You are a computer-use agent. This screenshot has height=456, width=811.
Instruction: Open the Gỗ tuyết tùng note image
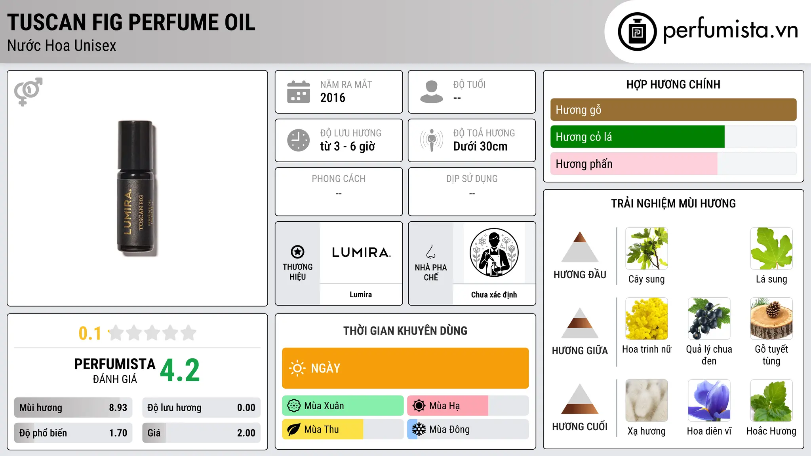(771, 319)
